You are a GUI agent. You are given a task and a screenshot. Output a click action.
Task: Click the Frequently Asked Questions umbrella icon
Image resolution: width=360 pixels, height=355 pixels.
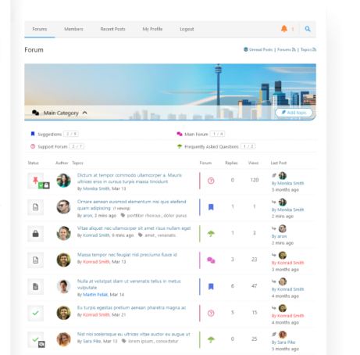click(x=180, y=146)
